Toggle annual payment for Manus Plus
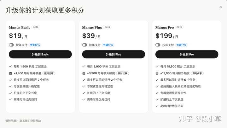The width and height of the screenshot is (227, 128). pos(84,45)
